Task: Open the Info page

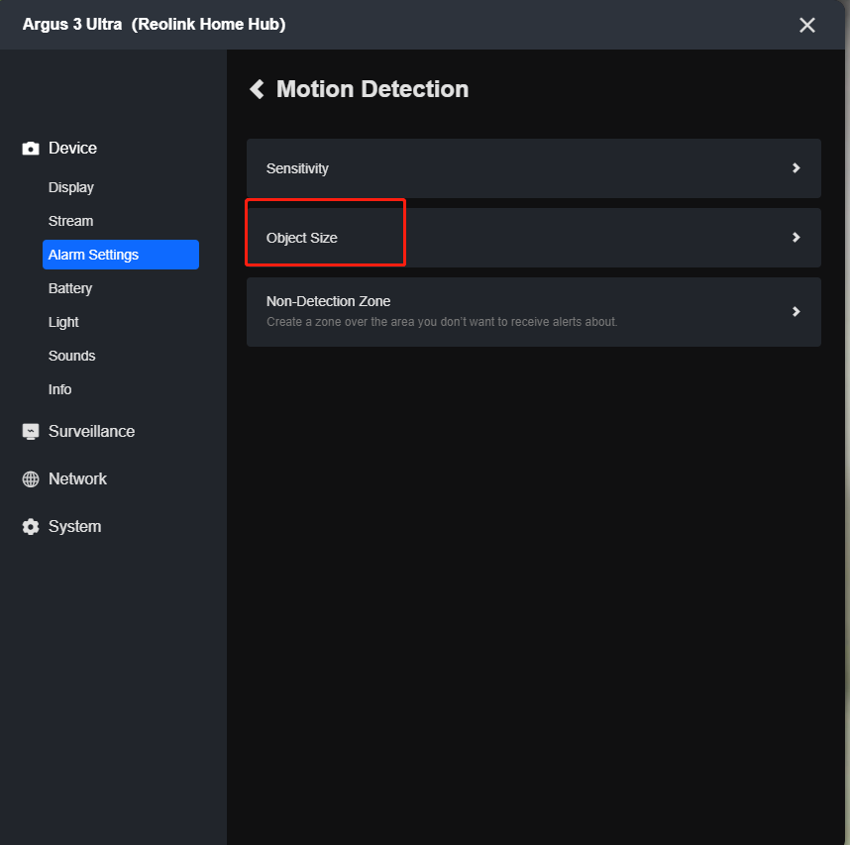Action: (x=59, y=389)
